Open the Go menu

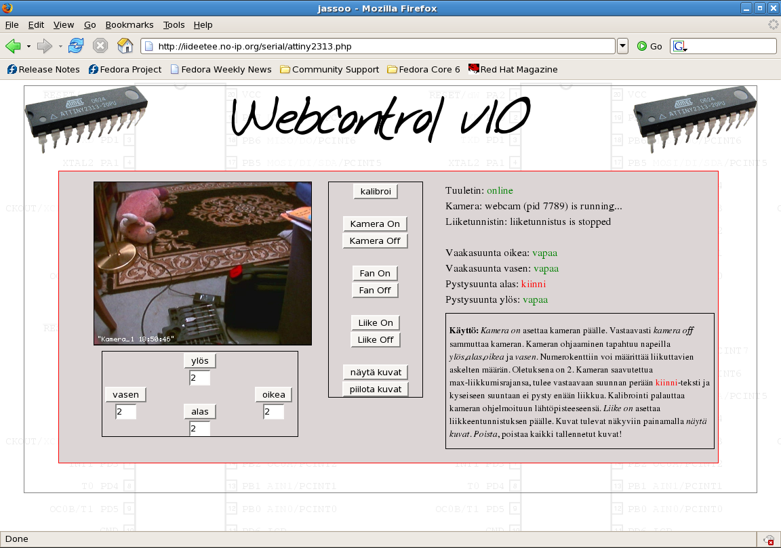pos(89,25)
